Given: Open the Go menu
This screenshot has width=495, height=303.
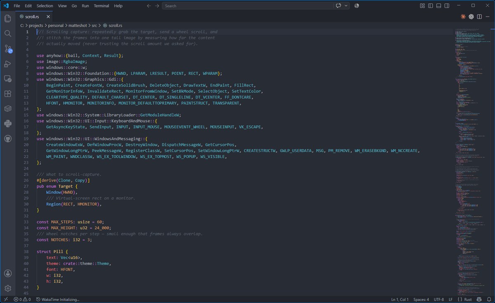Looking at the screenshot, I should (74, 6).
